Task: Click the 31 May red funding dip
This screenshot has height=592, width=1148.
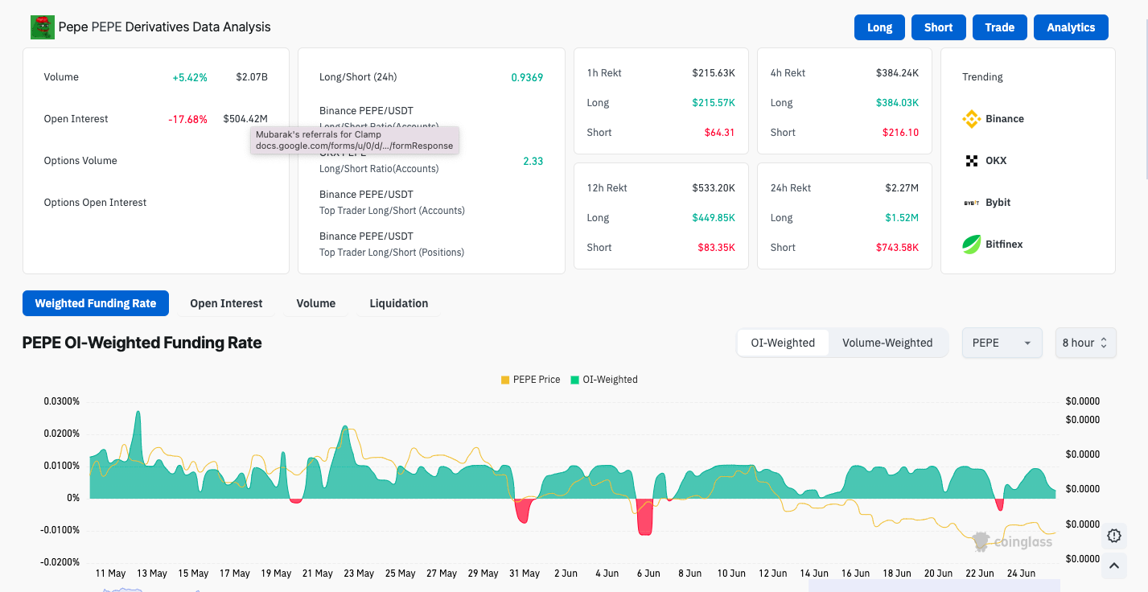Action: pyautogui.click(x=524, y=511)
